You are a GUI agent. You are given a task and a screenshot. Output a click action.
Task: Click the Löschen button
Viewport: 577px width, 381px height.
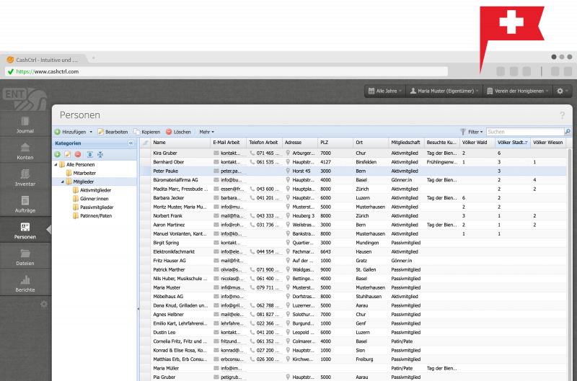[178, 132]
